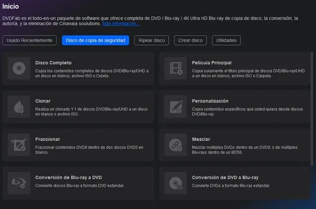Click description 'Mezclar múltiples DVDs dentro de un DVD9'
This screenshot has width=316, height=209.
(x=245, y=150)
